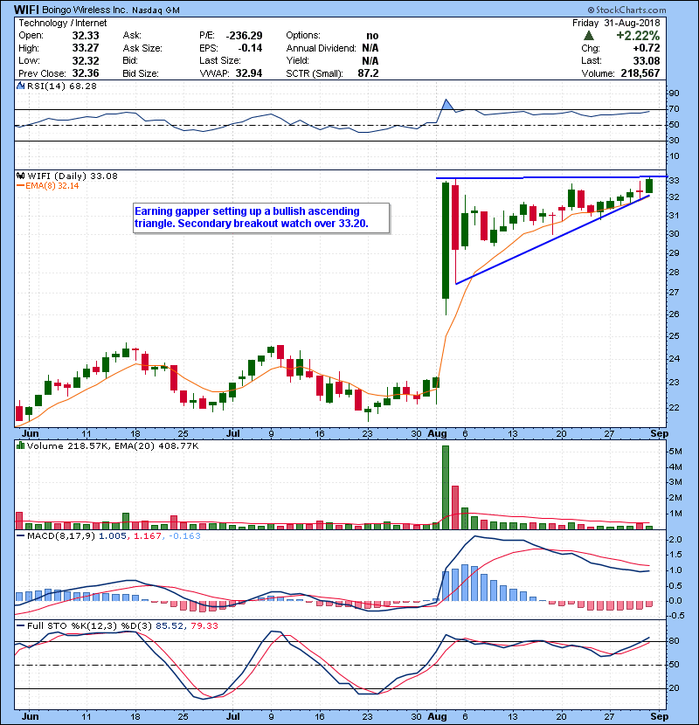The height and width of the screenshot is (725, 699).
Task: Select the MACD histogram value -0.163
Action: (184, 536)
